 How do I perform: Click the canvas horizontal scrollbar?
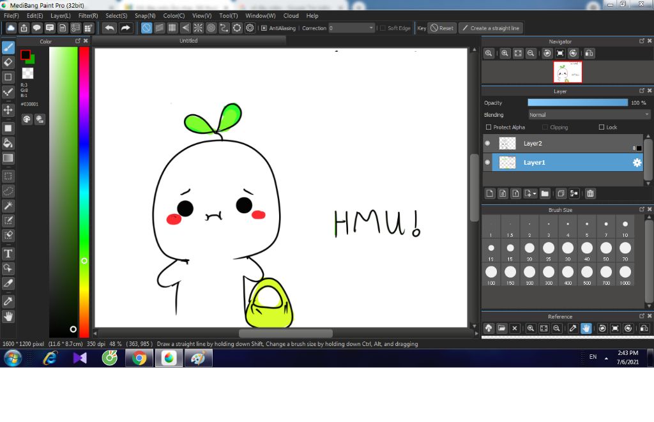(x=285, y=333)
